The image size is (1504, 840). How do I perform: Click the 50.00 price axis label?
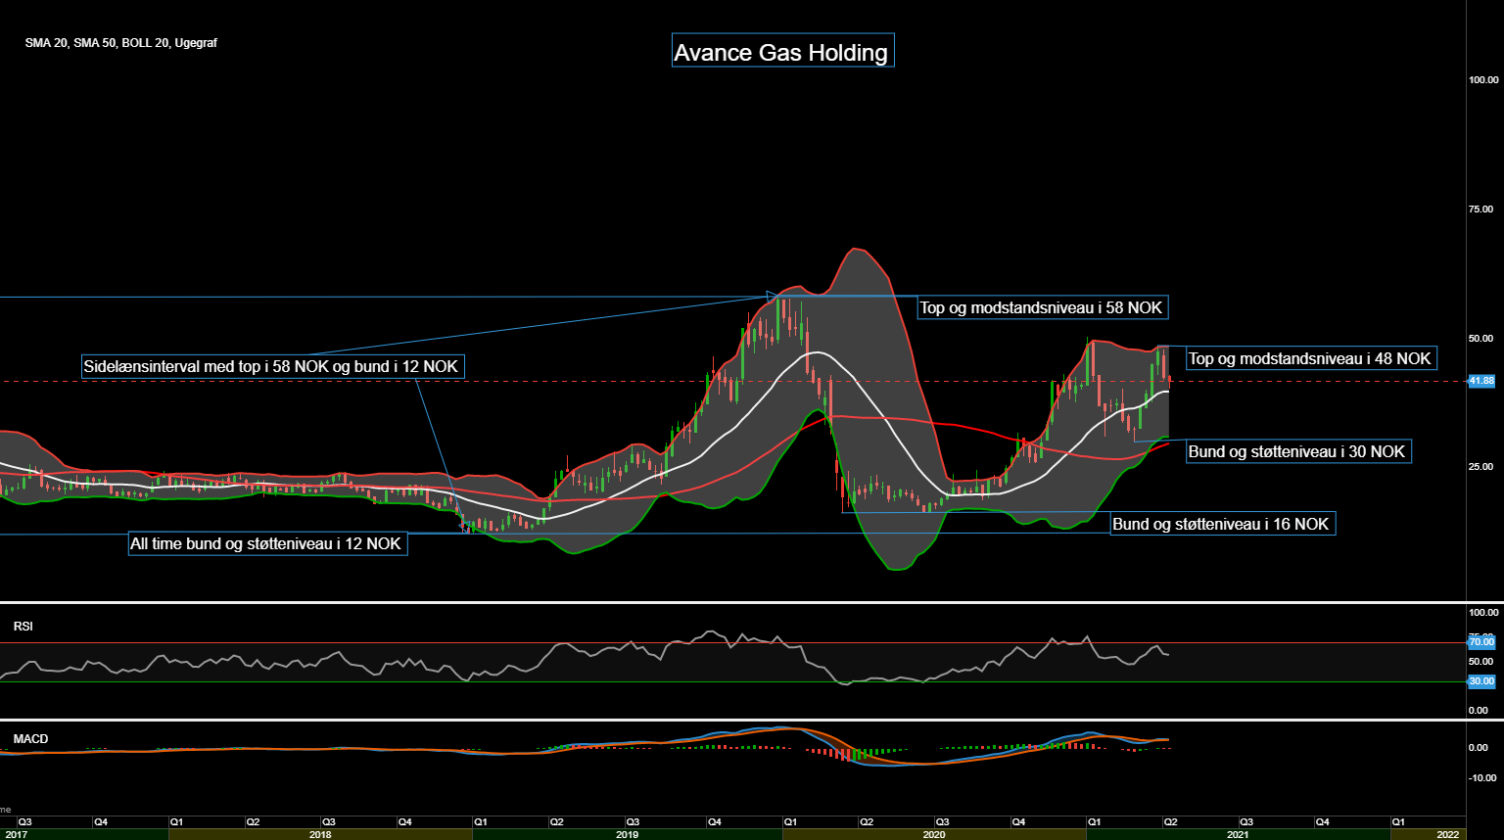pos(1480,339)
